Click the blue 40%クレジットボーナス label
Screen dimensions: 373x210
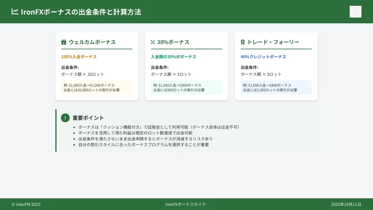coord(263,57)
